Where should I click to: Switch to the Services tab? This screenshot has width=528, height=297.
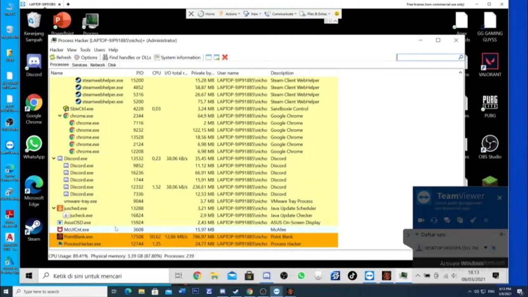pos(79,65)
